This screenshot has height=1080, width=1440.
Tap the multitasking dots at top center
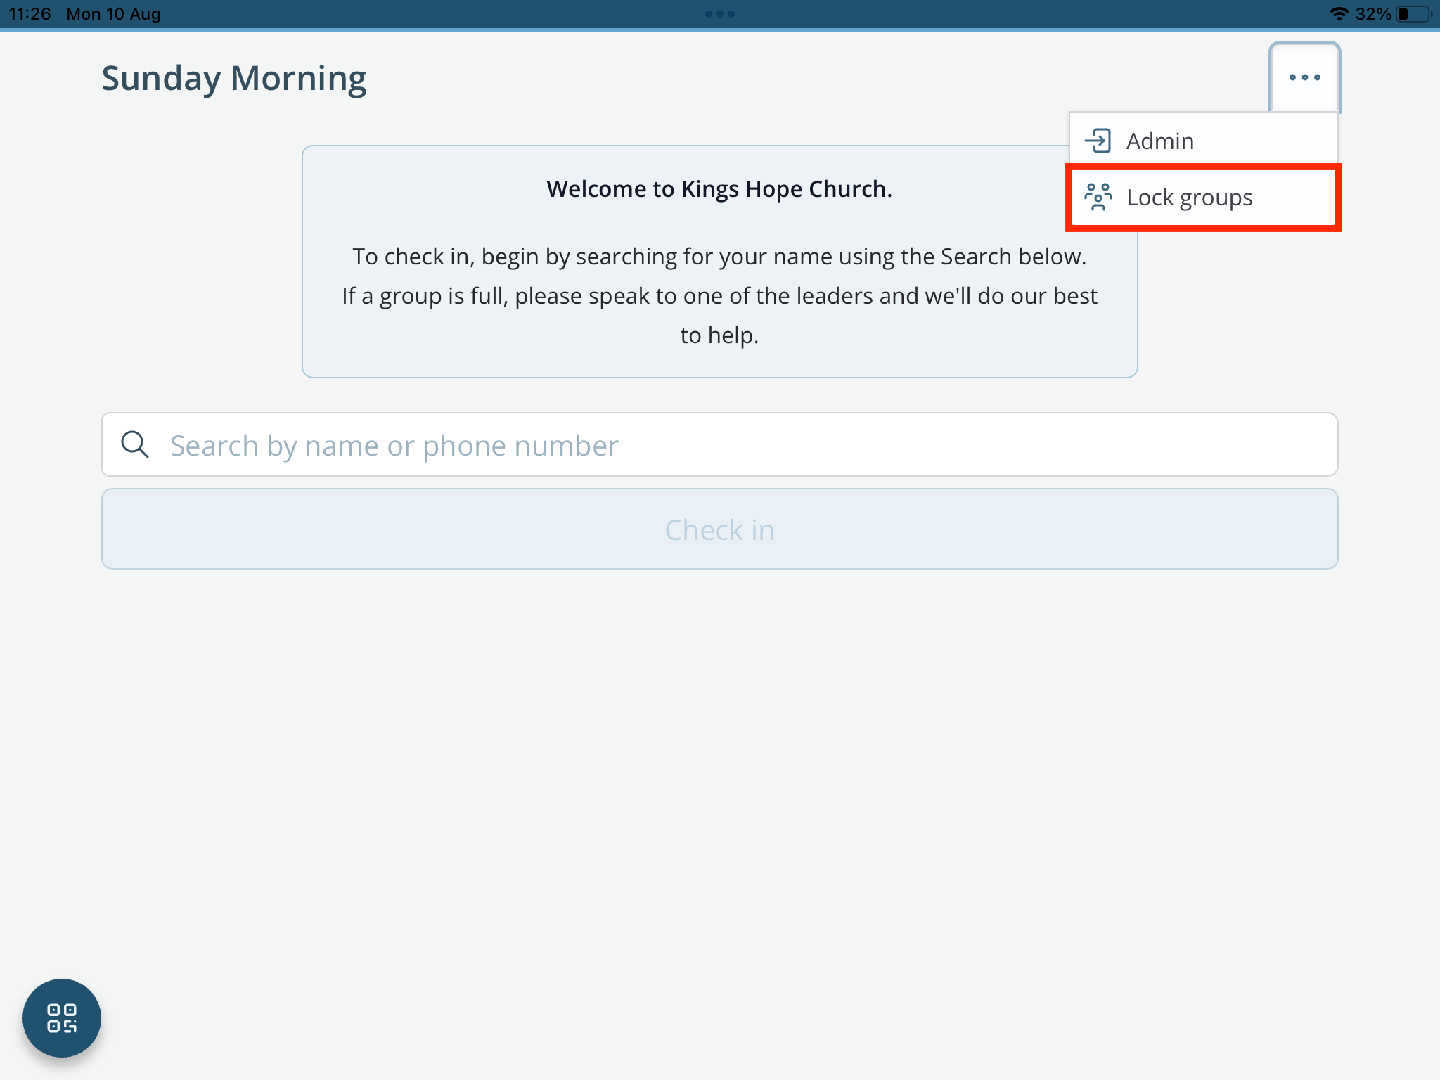[x=720, y=14]
